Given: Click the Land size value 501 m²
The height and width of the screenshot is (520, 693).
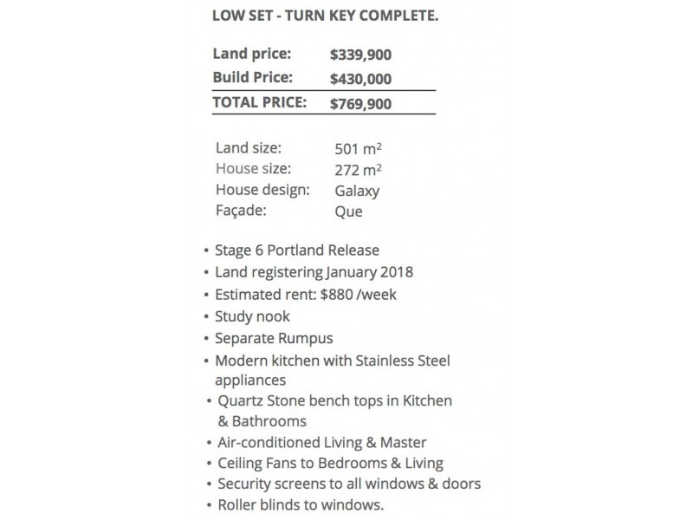Looking at the screenshot, I should coord(359,149).
